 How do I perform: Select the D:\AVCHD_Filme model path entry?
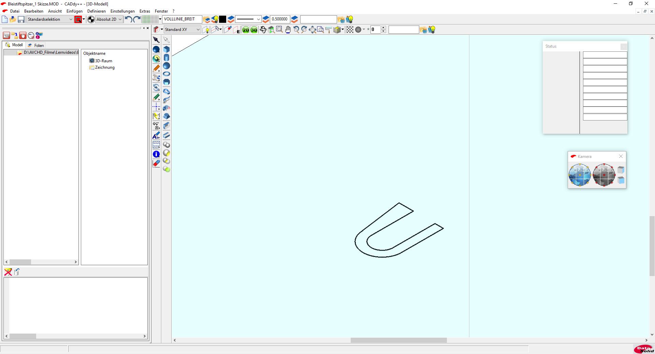click(48, 52)
